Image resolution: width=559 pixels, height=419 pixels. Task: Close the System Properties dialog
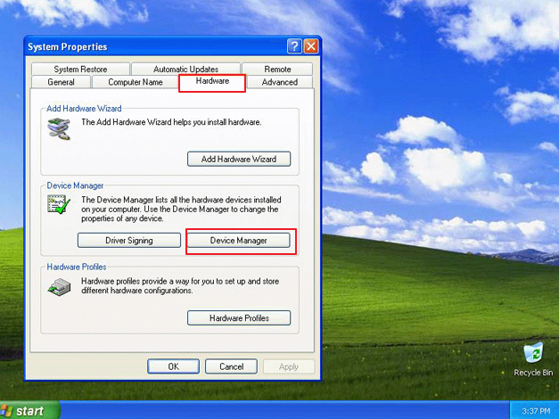(x=311, y=46)
